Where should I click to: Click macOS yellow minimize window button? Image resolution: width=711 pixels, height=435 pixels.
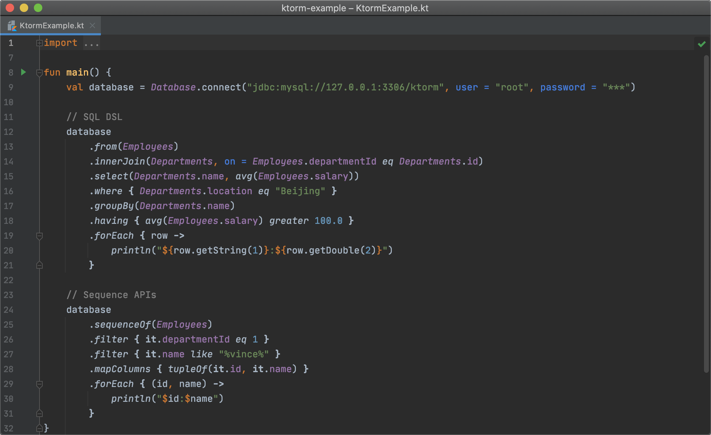coord(24,8)
